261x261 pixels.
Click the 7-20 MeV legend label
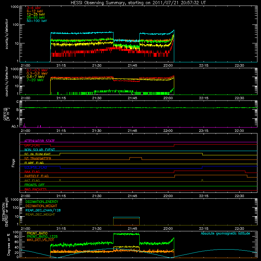[35, 80]
